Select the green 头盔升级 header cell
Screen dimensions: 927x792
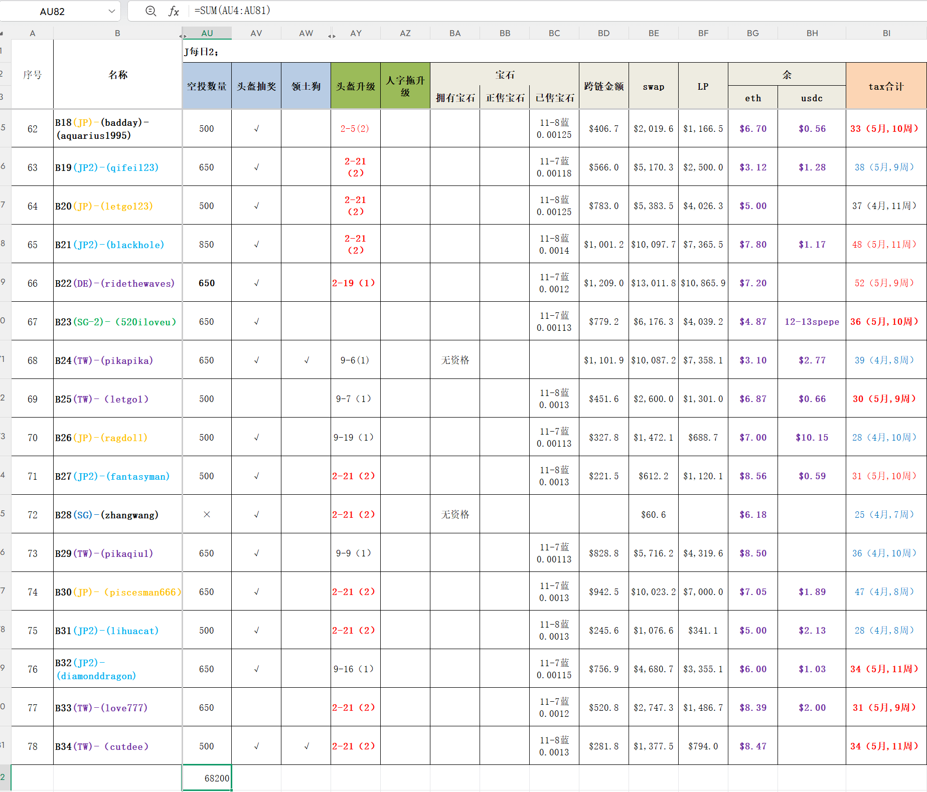coord(356,86)
